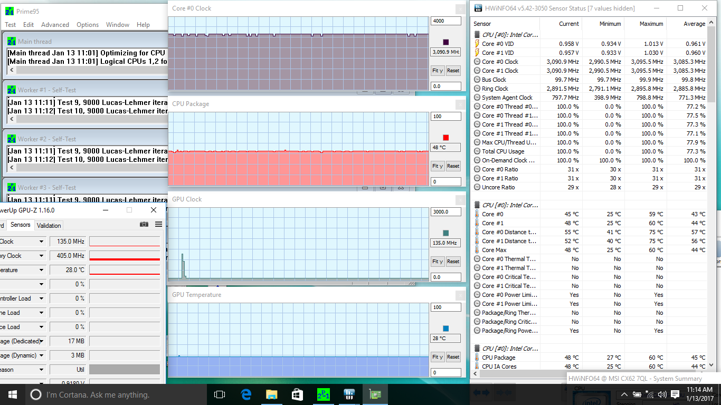The height and width of the screenshot is (405, 721).
Task: Select the Ring Clock sensor row
Action: pyautogui.click(x=590, y=89)
